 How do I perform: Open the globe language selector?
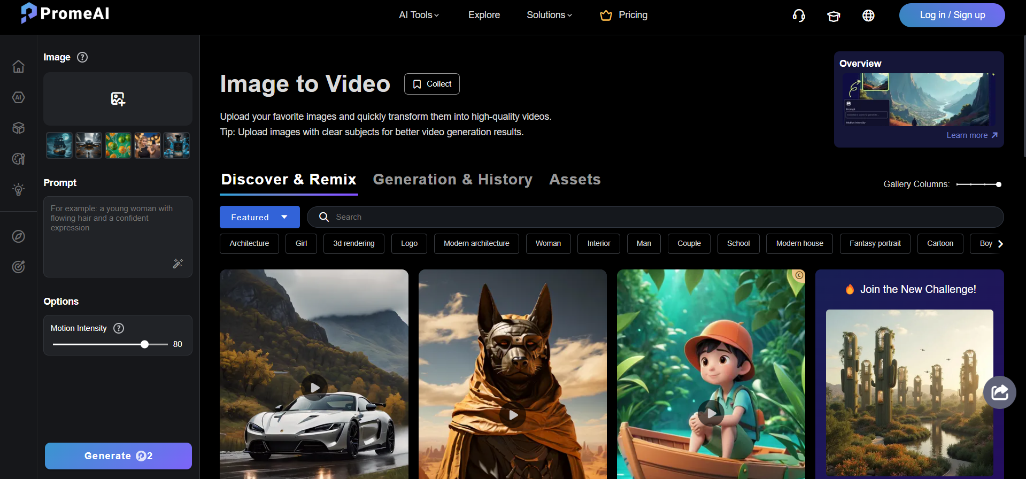pyautogui.click(x=868, y=16)
